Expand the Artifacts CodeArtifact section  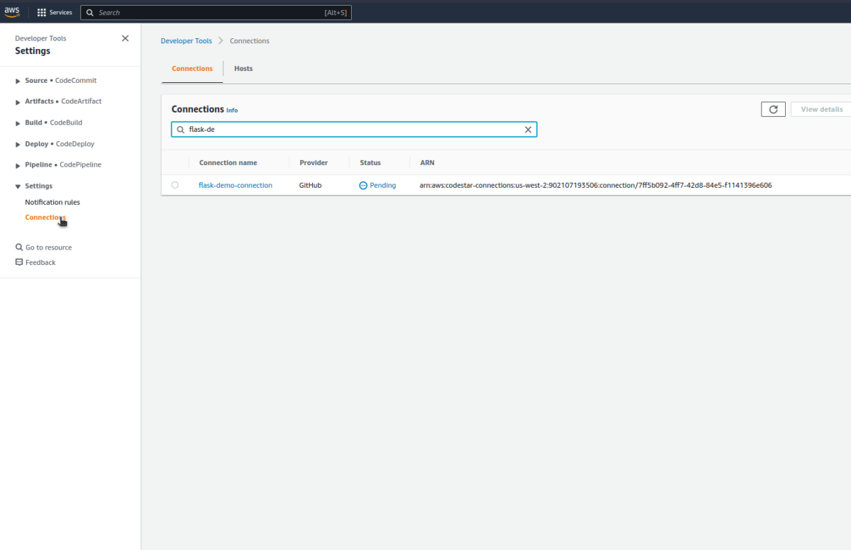(18, 101)
